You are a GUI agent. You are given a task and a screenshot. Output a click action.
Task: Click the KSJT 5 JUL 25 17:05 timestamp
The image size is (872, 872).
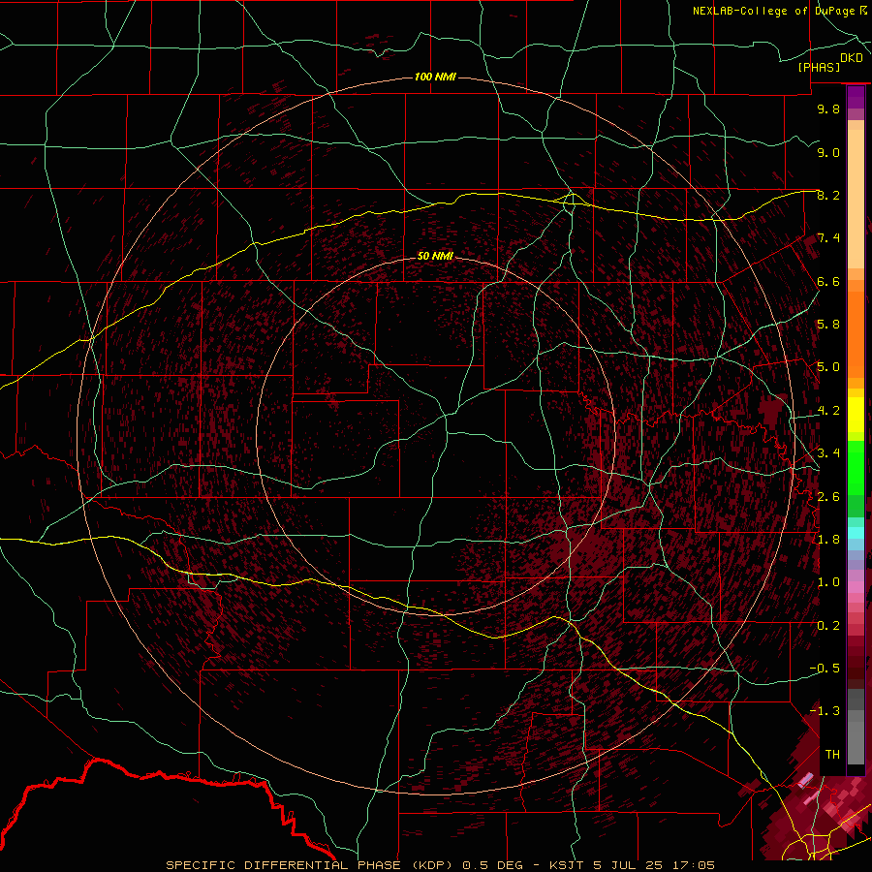(x=632, y=865)
